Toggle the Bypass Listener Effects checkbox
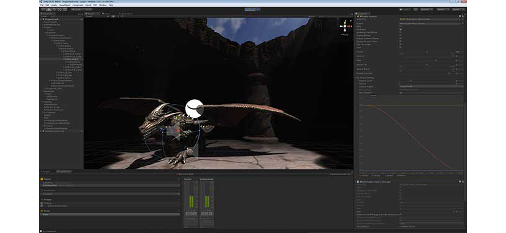Viewport: 506px width, 233px height. pos(400,38)
